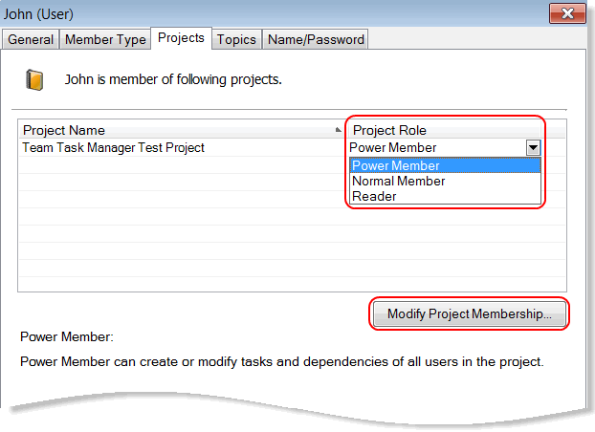Switch to the General tab

(x=31, y=39)
